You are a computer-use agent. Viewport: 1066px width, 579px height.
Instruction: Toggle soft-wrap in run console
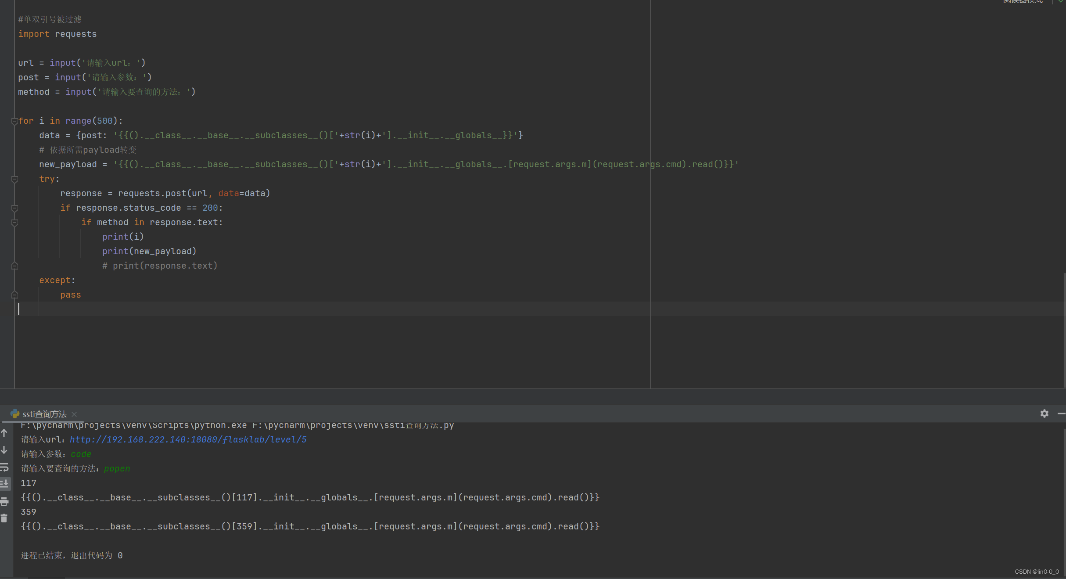coord(4,468)
